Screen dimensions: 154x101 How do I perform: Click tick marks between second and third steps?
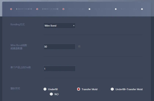tap(50, 9)
